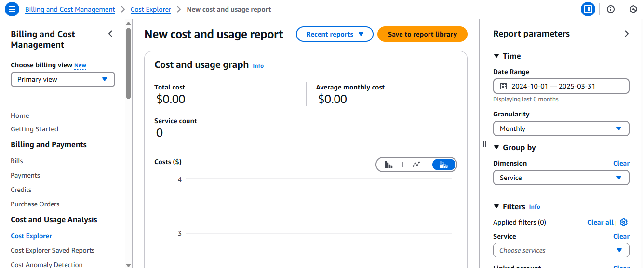Click the Date Range field 2024-10-01 — 2025-03-31
643x268 pixels.
click(561, 86)
